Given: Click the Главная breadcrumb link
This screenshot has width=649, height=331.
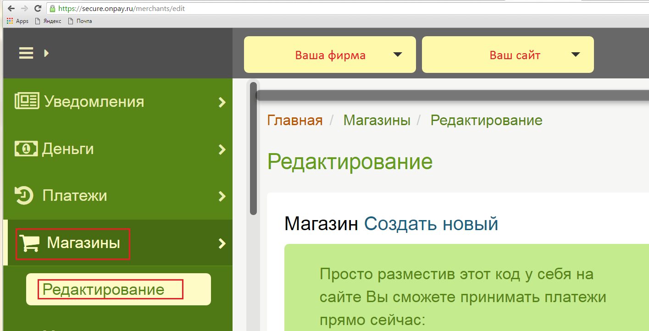Looking at the screenshot, I should click(295, 121).
